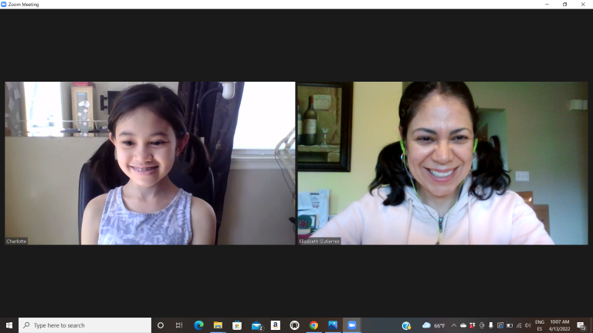Image resolution: width=593 pixels, height=333 pixels.
Task: Switch ENG ES input language
Action: click(540, 325)
